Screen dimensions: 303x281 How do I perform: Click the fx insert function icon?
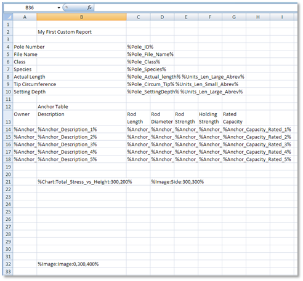[x=89, y=8]
